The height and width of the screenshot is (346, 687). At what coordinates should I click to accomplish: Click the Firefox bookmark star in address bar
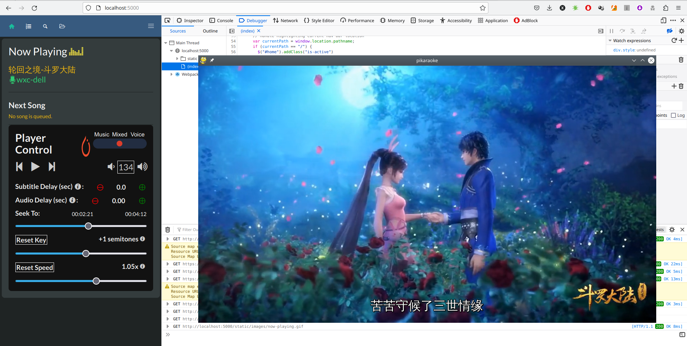pyautogui.click(x=483, y=8)
